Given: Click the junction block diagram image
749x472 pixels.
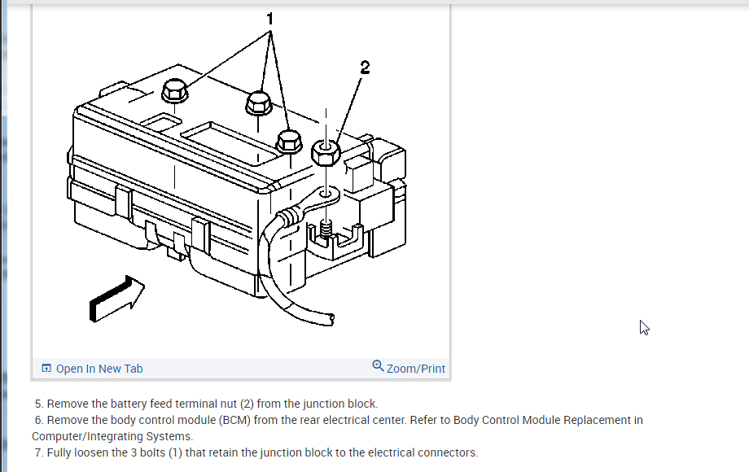Looking at the screenshot, I should tap(241, 181).
